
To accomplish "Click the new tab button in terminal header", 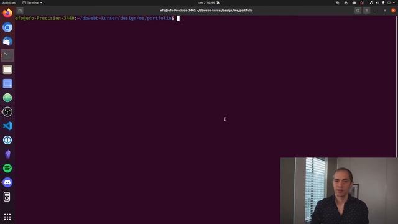I will tap(20, 11).
